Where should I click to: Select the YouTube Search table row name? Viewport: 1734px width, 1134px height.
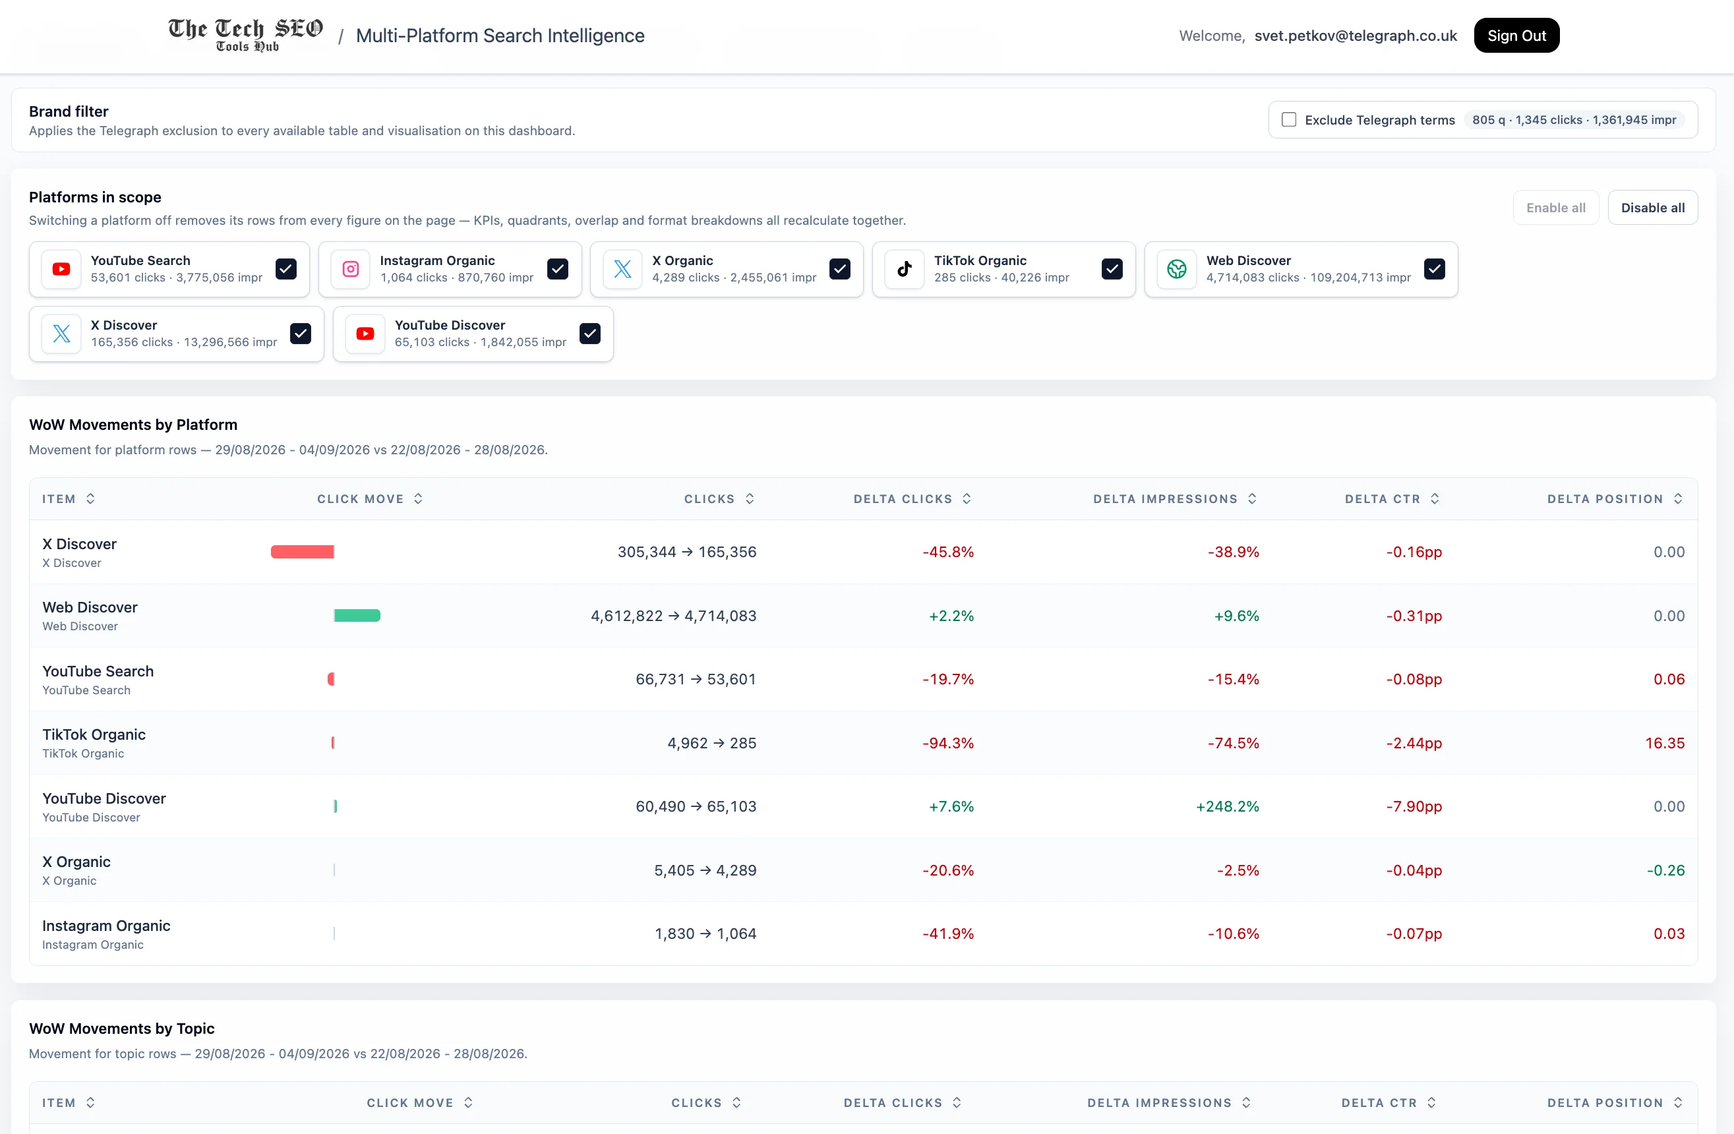pos(98,671)
